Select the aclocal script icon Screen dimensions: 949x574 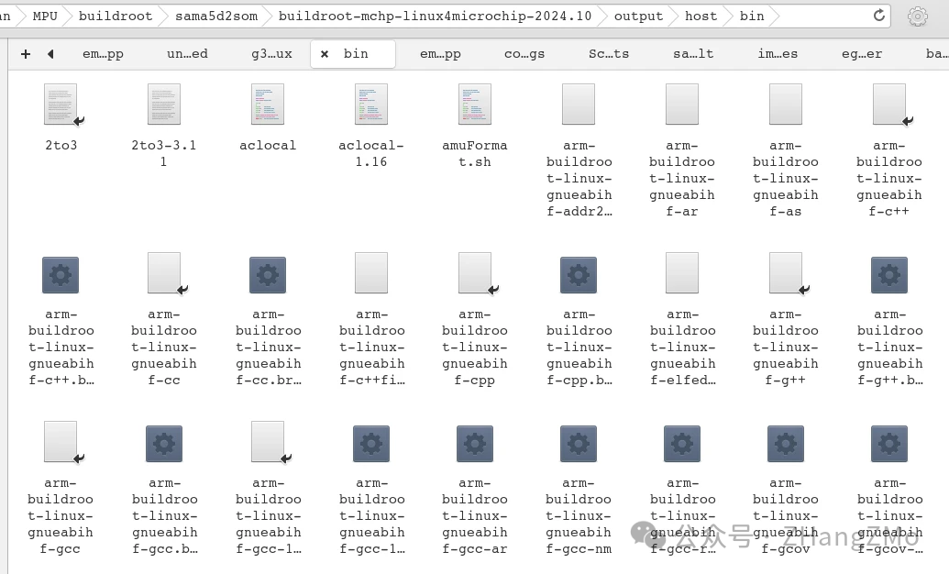click(x=268, y=105)
